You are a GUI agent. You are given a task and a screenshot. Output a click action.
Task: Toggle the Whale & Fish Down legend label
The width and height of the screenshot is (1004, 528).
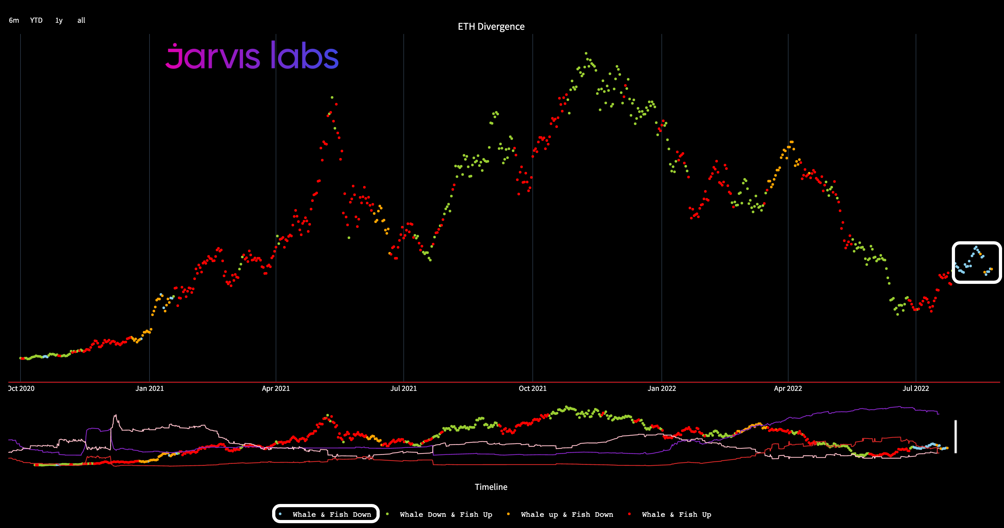(332, 514)
